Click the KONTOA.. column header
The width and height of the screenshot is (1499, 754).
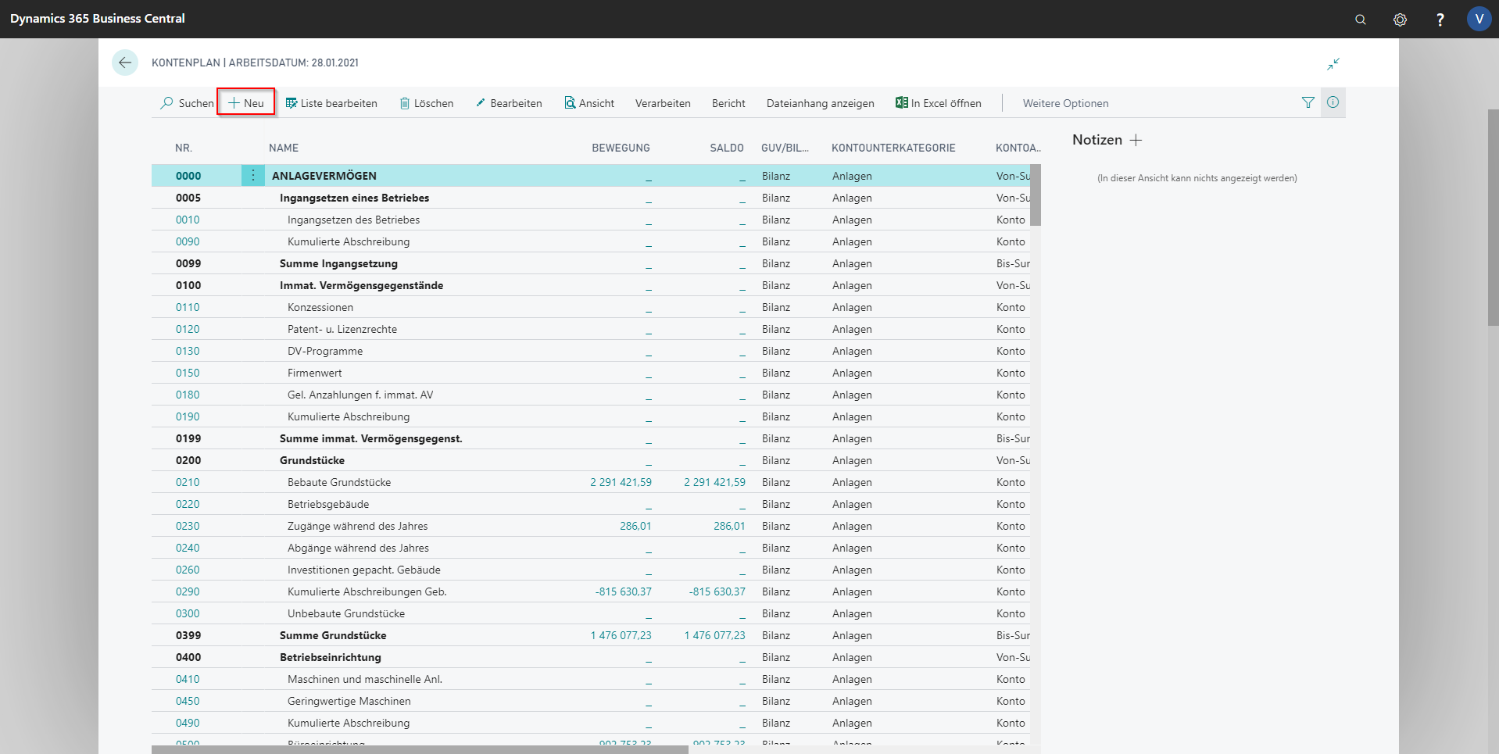pos(1018,148)
